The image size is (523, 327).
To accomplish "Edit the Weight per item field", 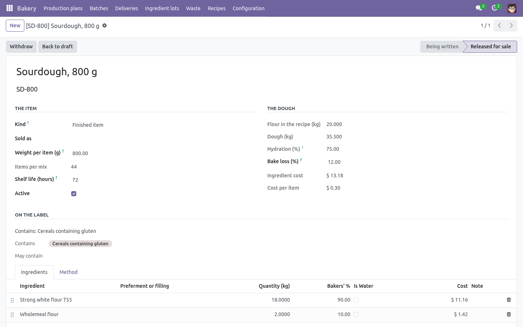I will (x=163, y=153).
